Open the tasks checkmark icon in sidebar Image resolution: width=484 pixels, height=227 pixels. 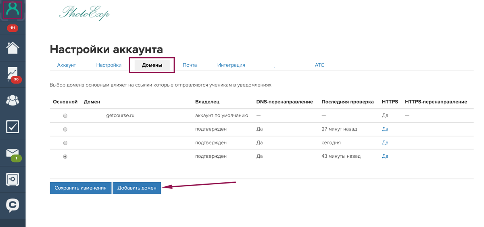(13, 127)
